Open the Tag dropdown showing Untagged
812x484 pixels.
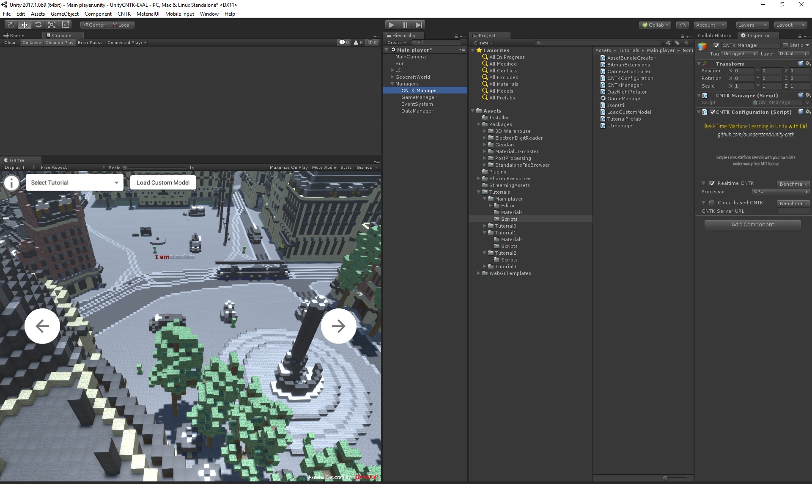[739, 54]
